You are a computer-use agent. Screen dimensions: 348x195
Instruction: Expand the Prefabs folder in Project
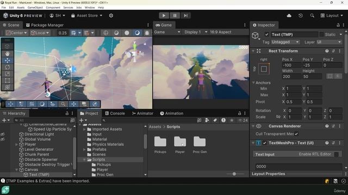coord(84,149)
